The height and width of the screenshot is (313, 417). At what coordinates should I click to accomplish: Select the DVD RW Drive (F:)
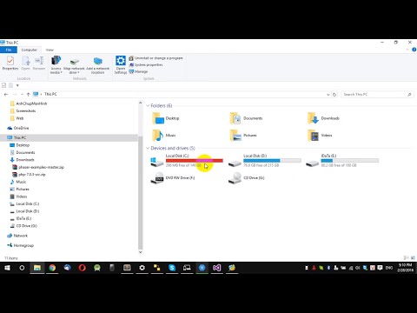click(x=173, y=177)
